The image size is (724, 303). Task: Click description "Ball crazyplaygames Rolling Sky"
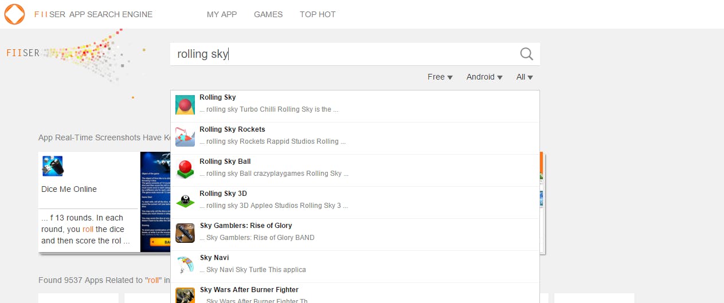pyautogui.click(x=274, y=174)
